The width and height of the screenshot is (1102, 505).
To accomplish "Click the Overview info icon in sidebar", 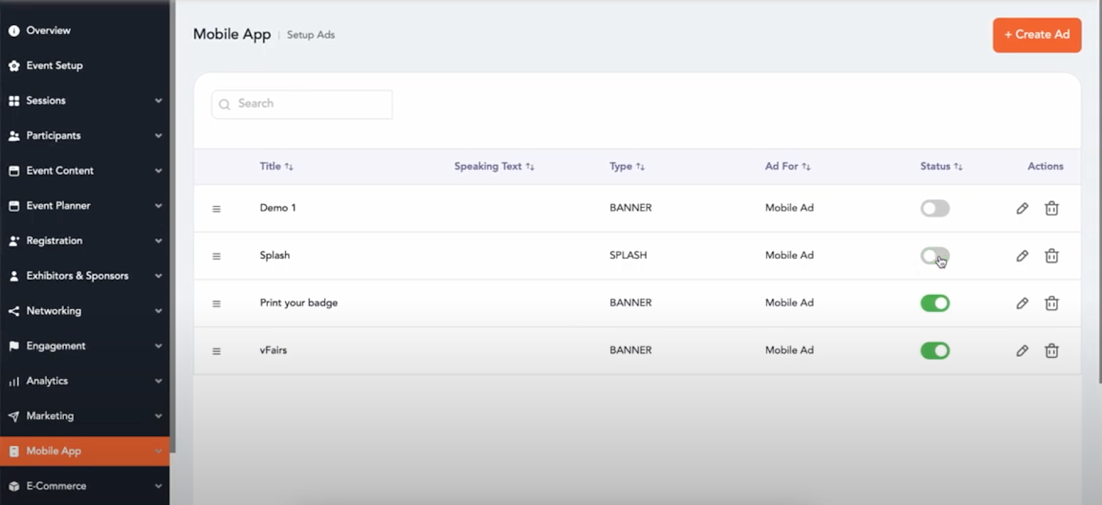I will pos(14,30).
